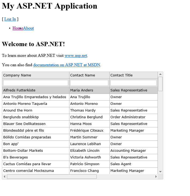This screenshot has height=196, width=190.
Task: Click the grid scroll up arrow
Action: click(161, 74)
